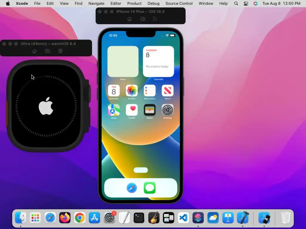Open the Help menu
The image size is (306, 229).
(x=223, y=4)
